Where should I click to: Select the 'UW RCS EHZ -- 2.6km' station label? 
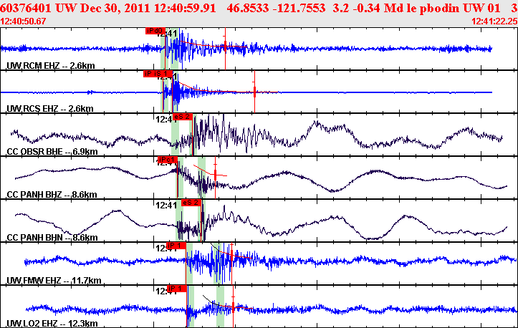50,109
